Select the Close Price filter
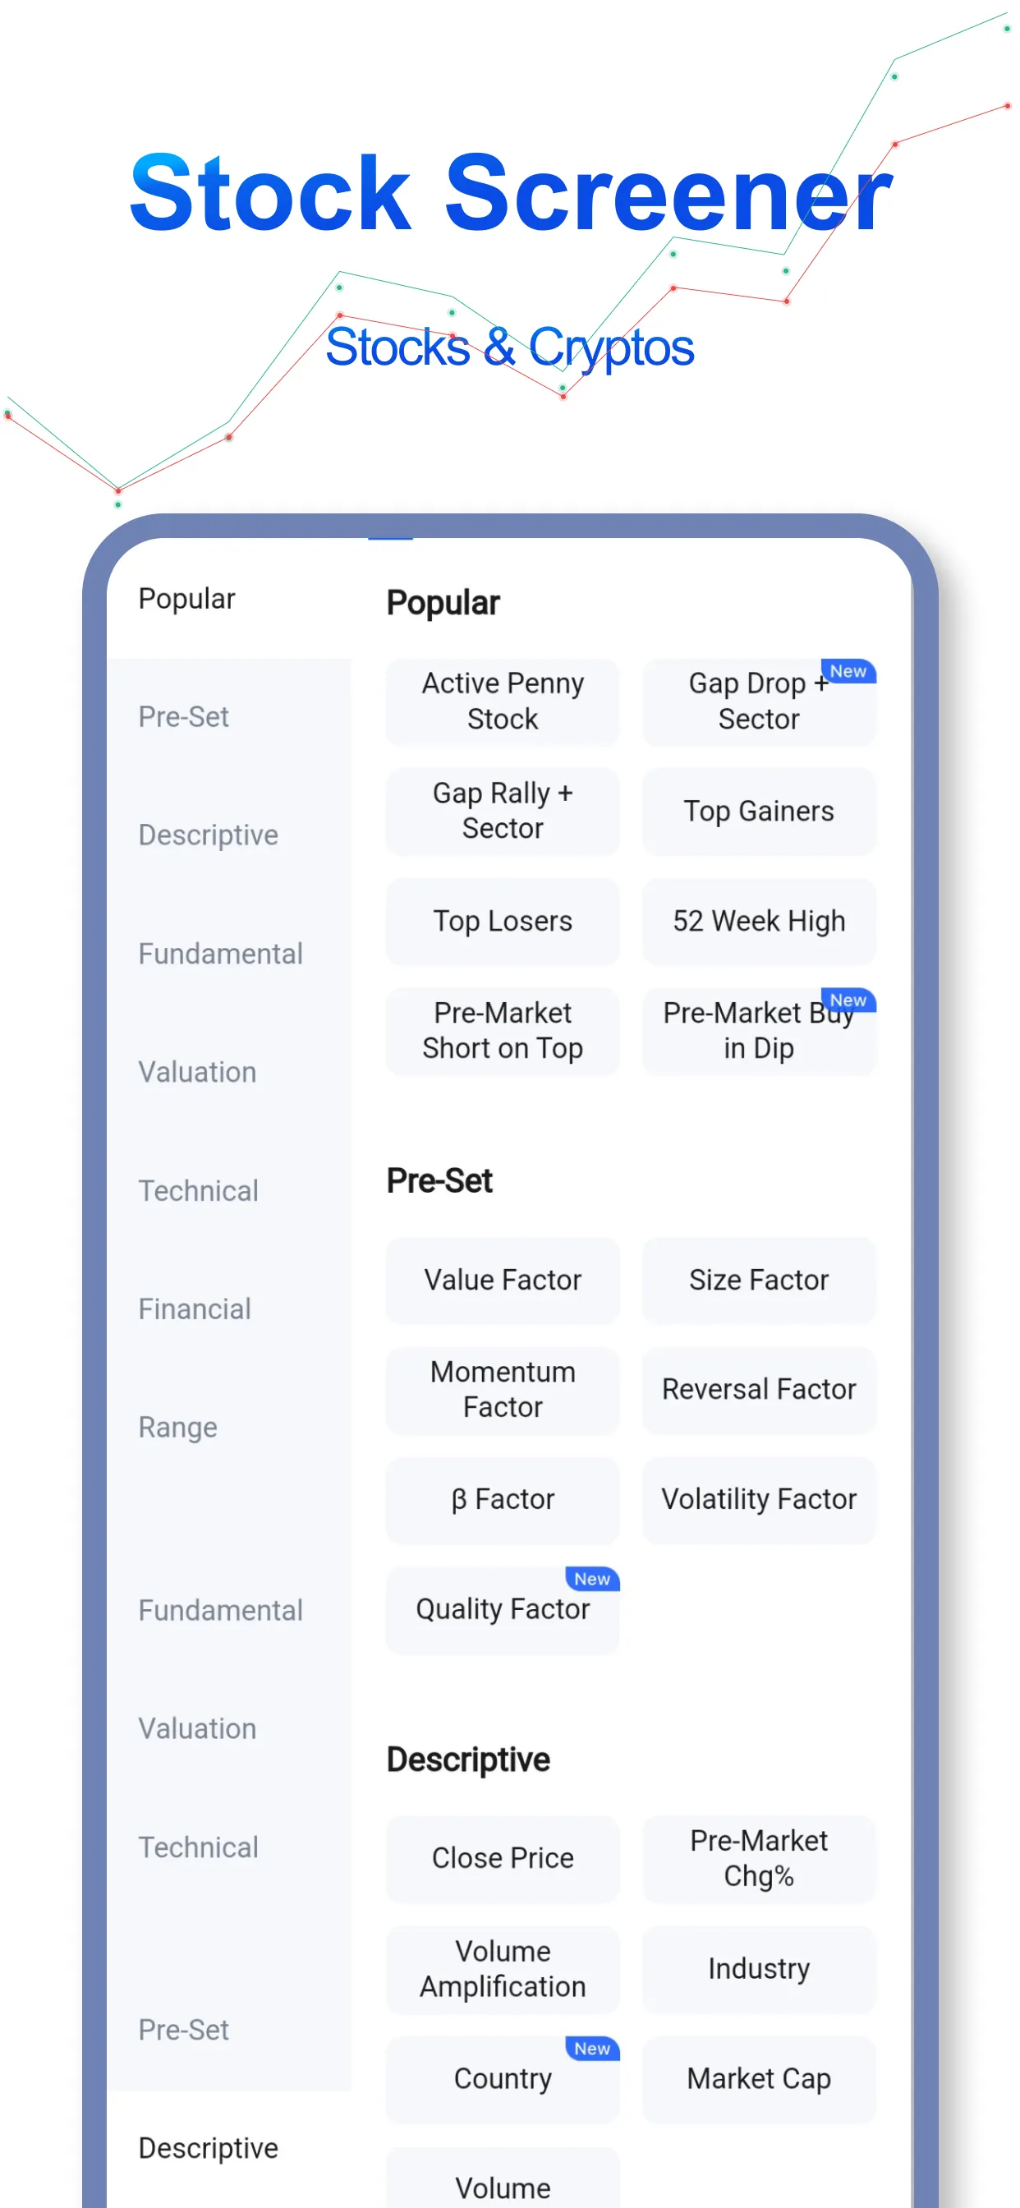Screen dimensions: 1020x2208 [503, 1857]
